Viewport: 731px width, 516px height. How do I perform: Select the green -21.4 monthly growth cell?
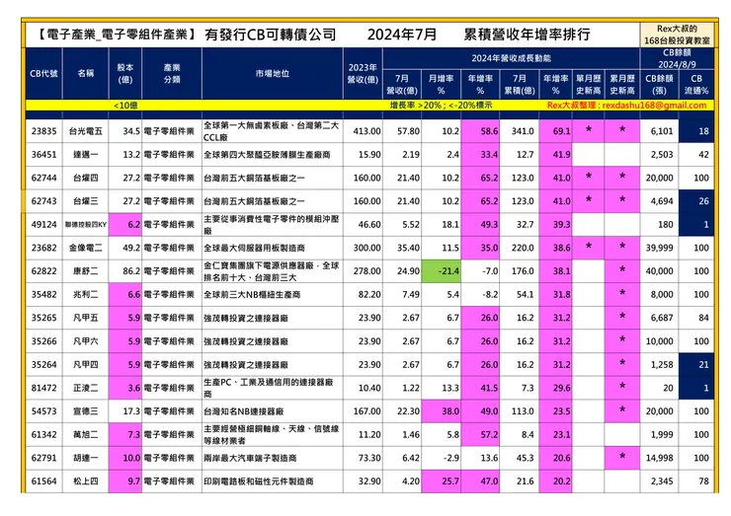pyautogui.click(x=441, y=271)
